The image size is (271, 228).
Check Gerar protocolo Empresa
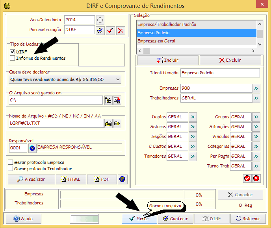click(x=11, y=162)
